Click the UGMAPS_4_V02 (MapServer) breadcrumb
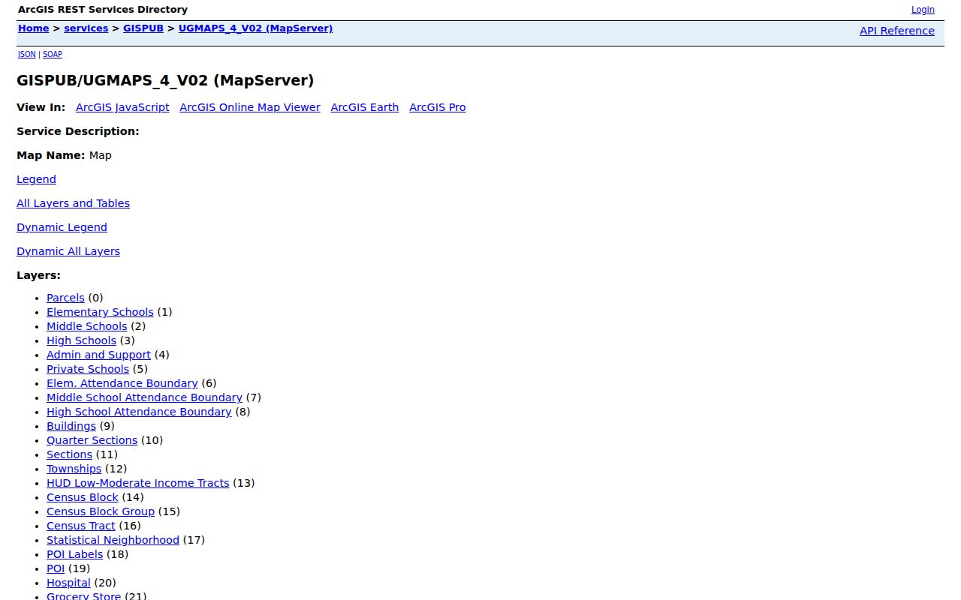961x600 pixels. point(255,28)
